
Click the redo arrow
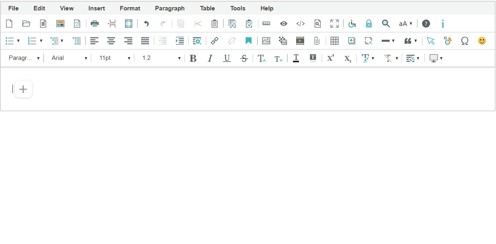point(163,24)
